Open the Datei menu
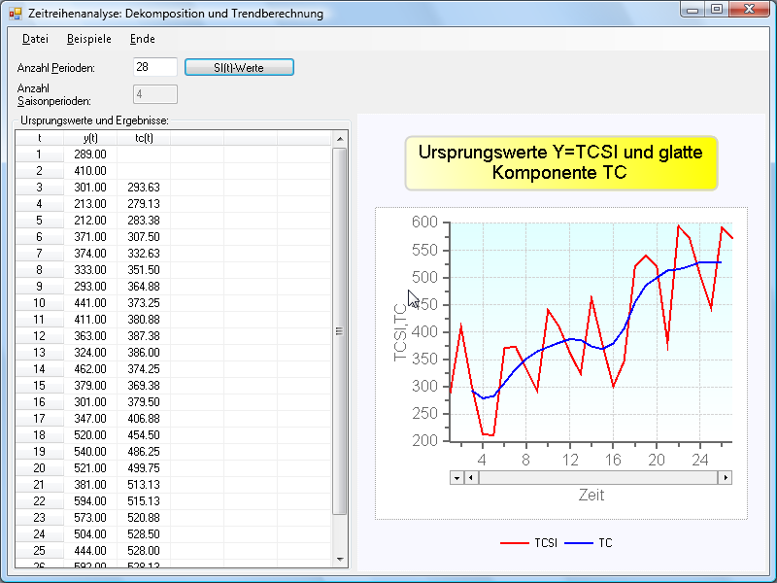The image size is (777, 583). pyautogui.click(x=35, y=39)
